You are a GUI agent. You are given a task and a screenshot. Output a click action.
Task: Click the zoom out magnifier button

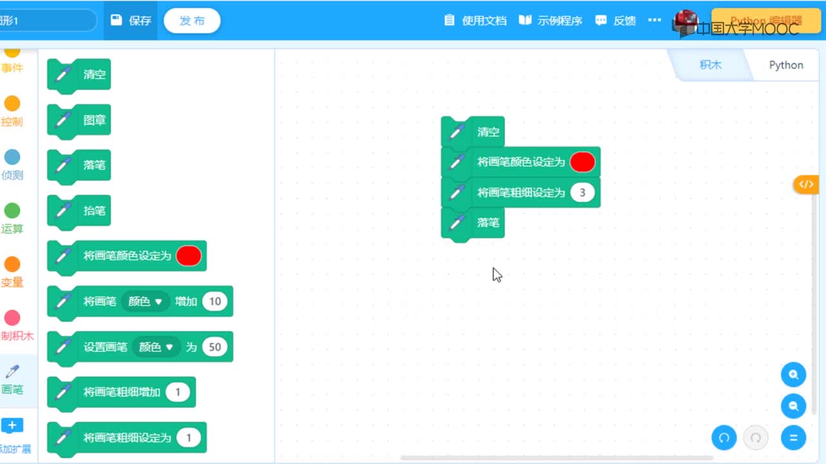793,406
